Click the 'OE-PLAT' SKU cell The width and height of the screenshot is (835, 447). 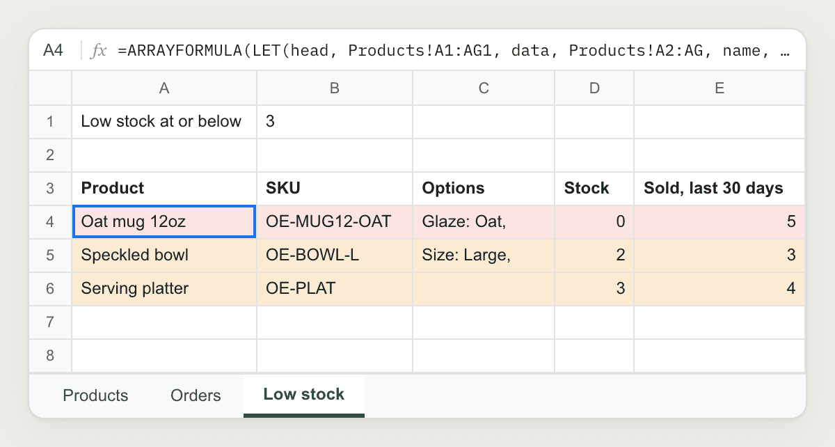(335, 289)
